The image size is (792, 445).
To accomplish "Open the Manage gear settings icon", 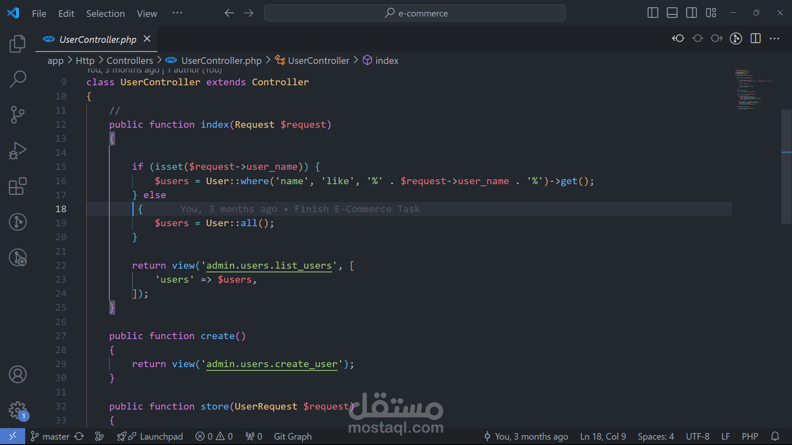I will point(17,410).
